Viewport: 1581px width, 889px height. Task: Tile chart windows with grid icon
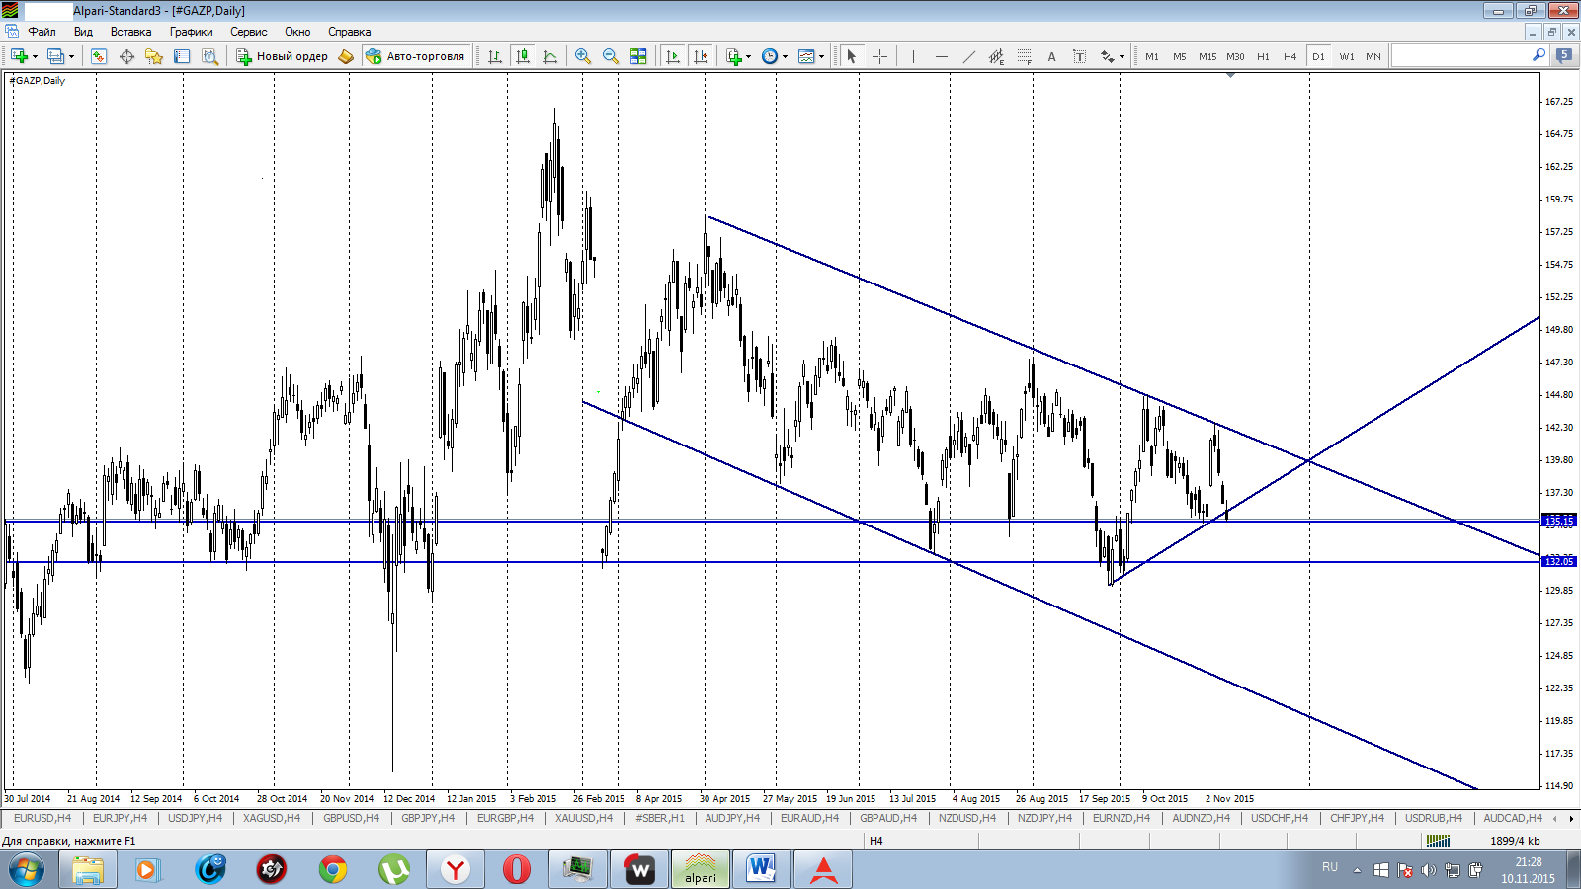(x=638, y=56)
